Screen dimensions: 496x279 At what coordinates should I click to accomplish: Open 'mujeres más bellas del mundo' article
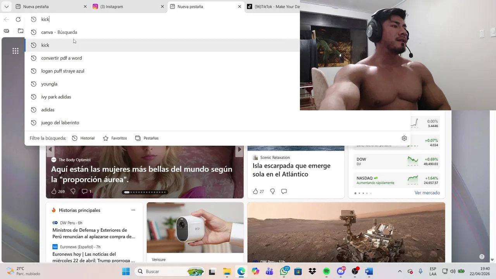[142, 174]
